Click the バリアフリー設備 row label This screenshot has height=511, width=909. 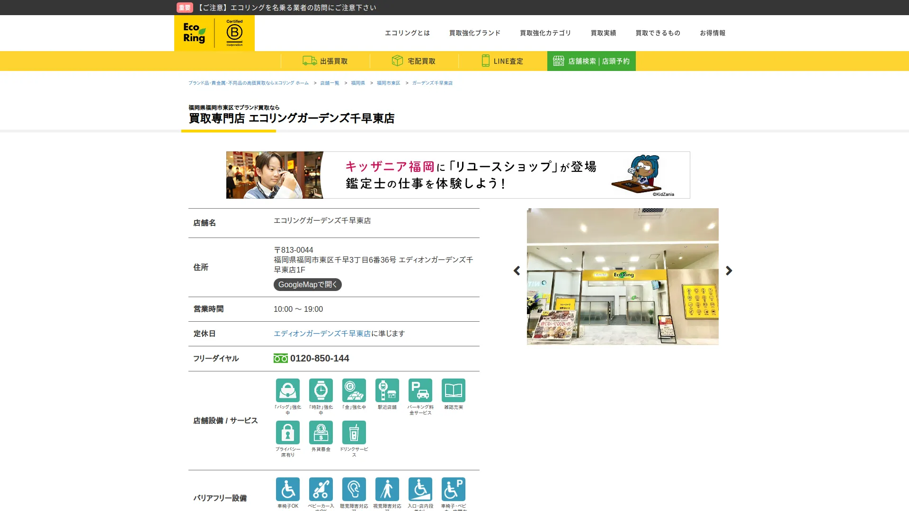click(220, 498)
